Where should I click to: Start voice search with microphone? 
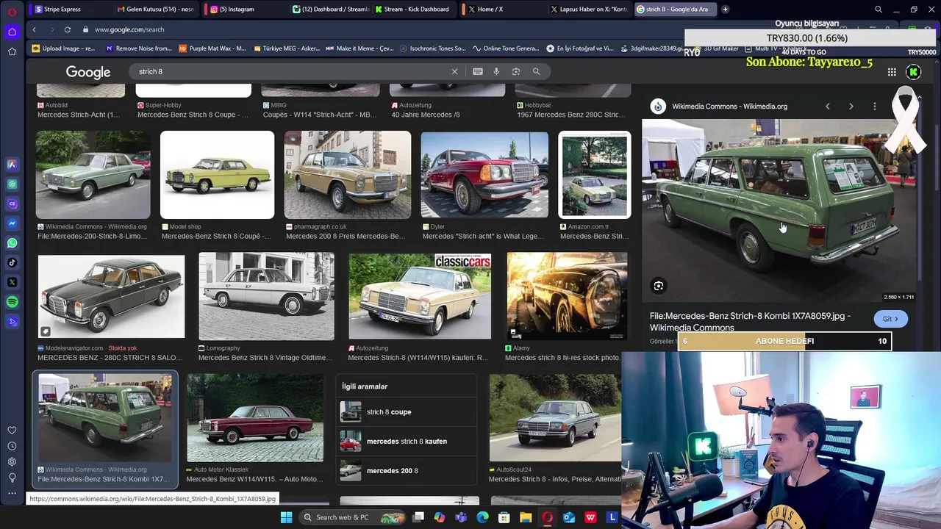[496, 71]
